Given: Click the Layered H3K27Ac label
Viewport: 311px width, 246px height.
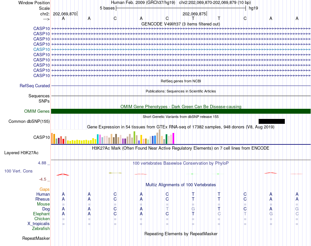Looking at the screenshot, I should tap(21, 153).
